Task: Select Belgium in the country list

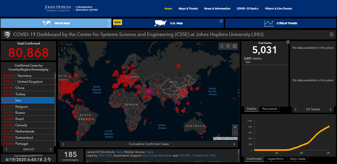Action: point(28,106)
